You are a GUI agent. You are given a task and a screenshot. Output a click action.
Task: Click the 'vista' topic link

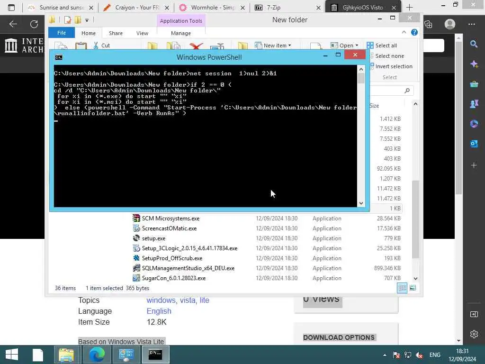coord(188,300)
